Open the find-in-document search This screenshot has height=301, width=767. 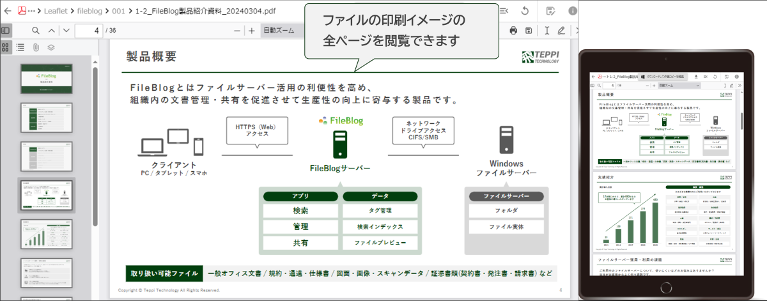[36, 30]
